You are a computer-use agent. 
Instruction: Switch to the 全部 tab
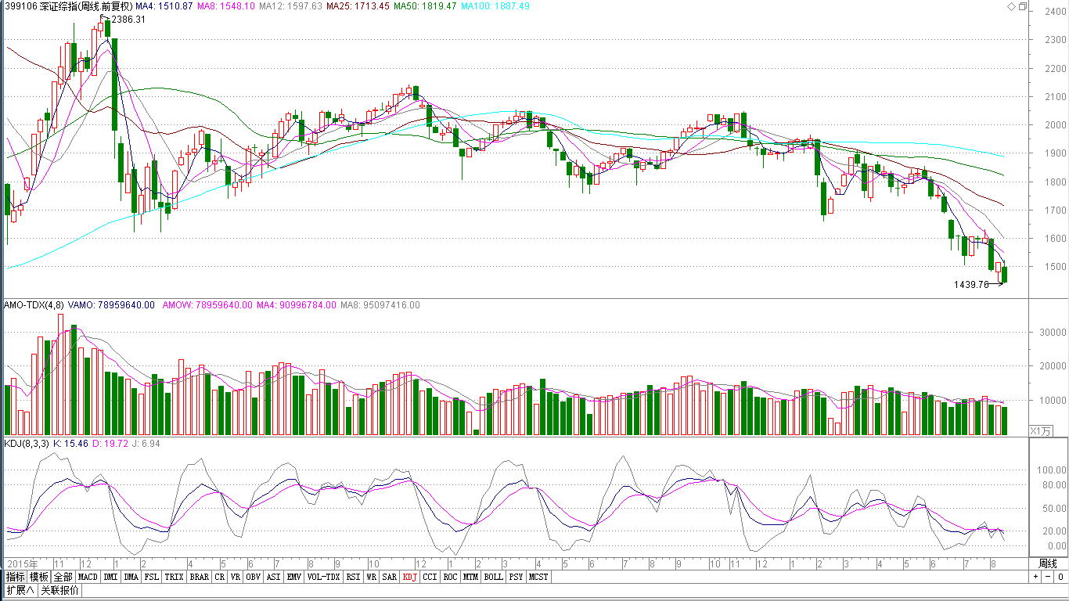(63, 577)
